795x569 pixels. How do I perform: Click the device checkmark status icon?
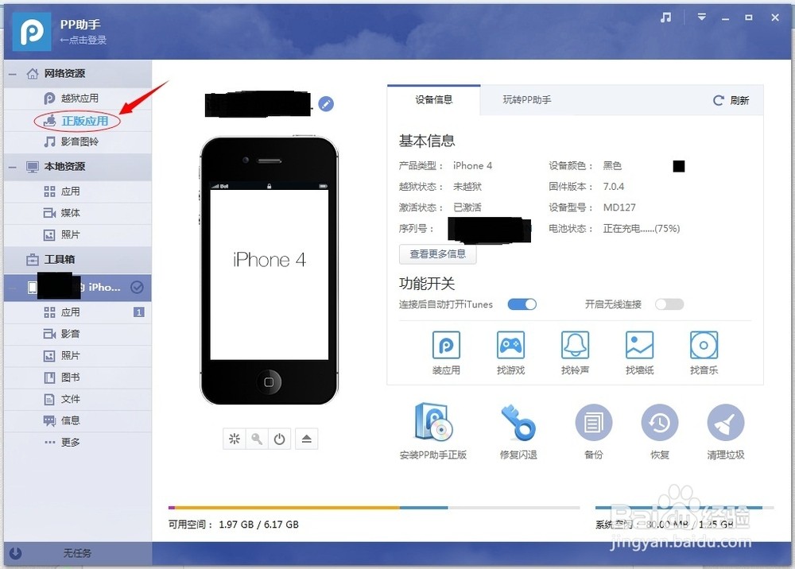point(137,288)
